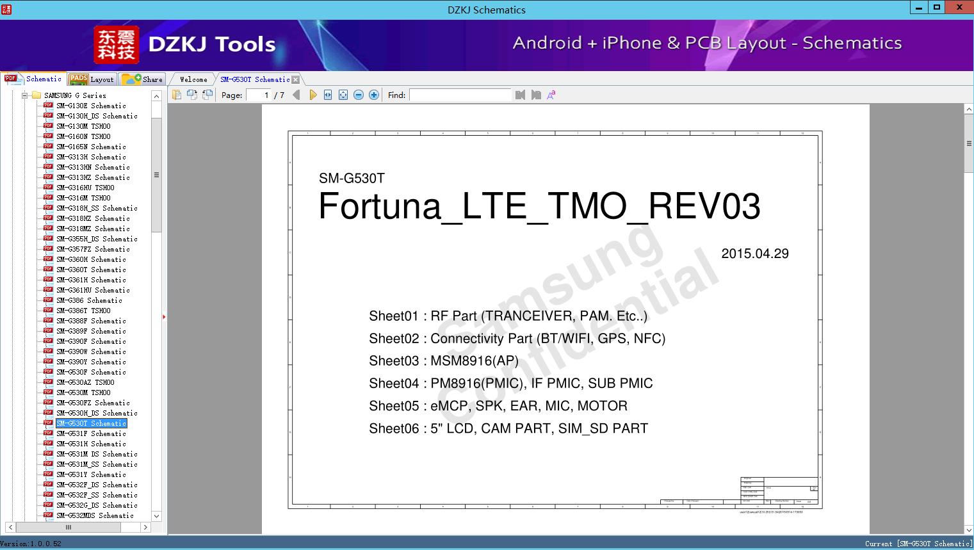
Task: Open the Share tab
Action: point(142,79)
